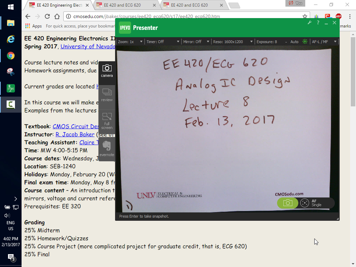Viewport: 356px width, 267px height.
Task: Click the auto exposure green sun icon
Action: pyautogui.click(x=305, y=42)
